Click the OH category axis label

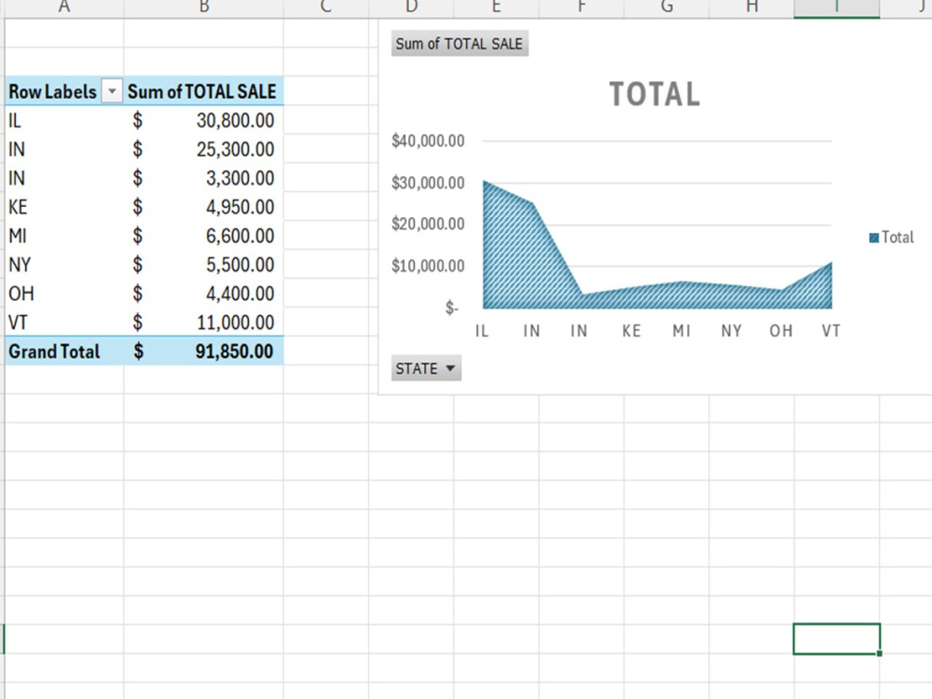point(781,331)
